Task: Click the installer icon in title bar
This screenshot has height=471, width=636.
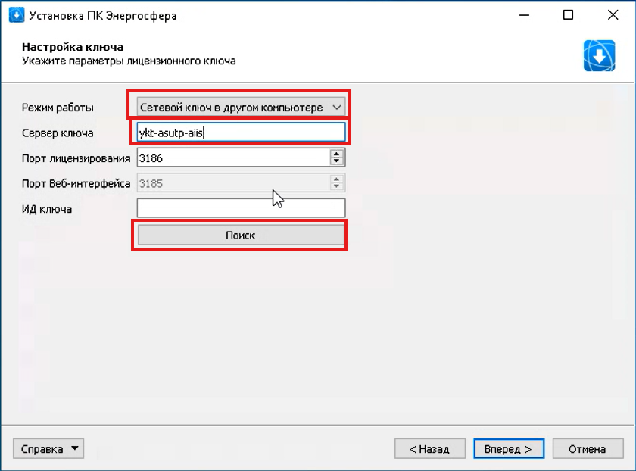Action: [17, 15]
